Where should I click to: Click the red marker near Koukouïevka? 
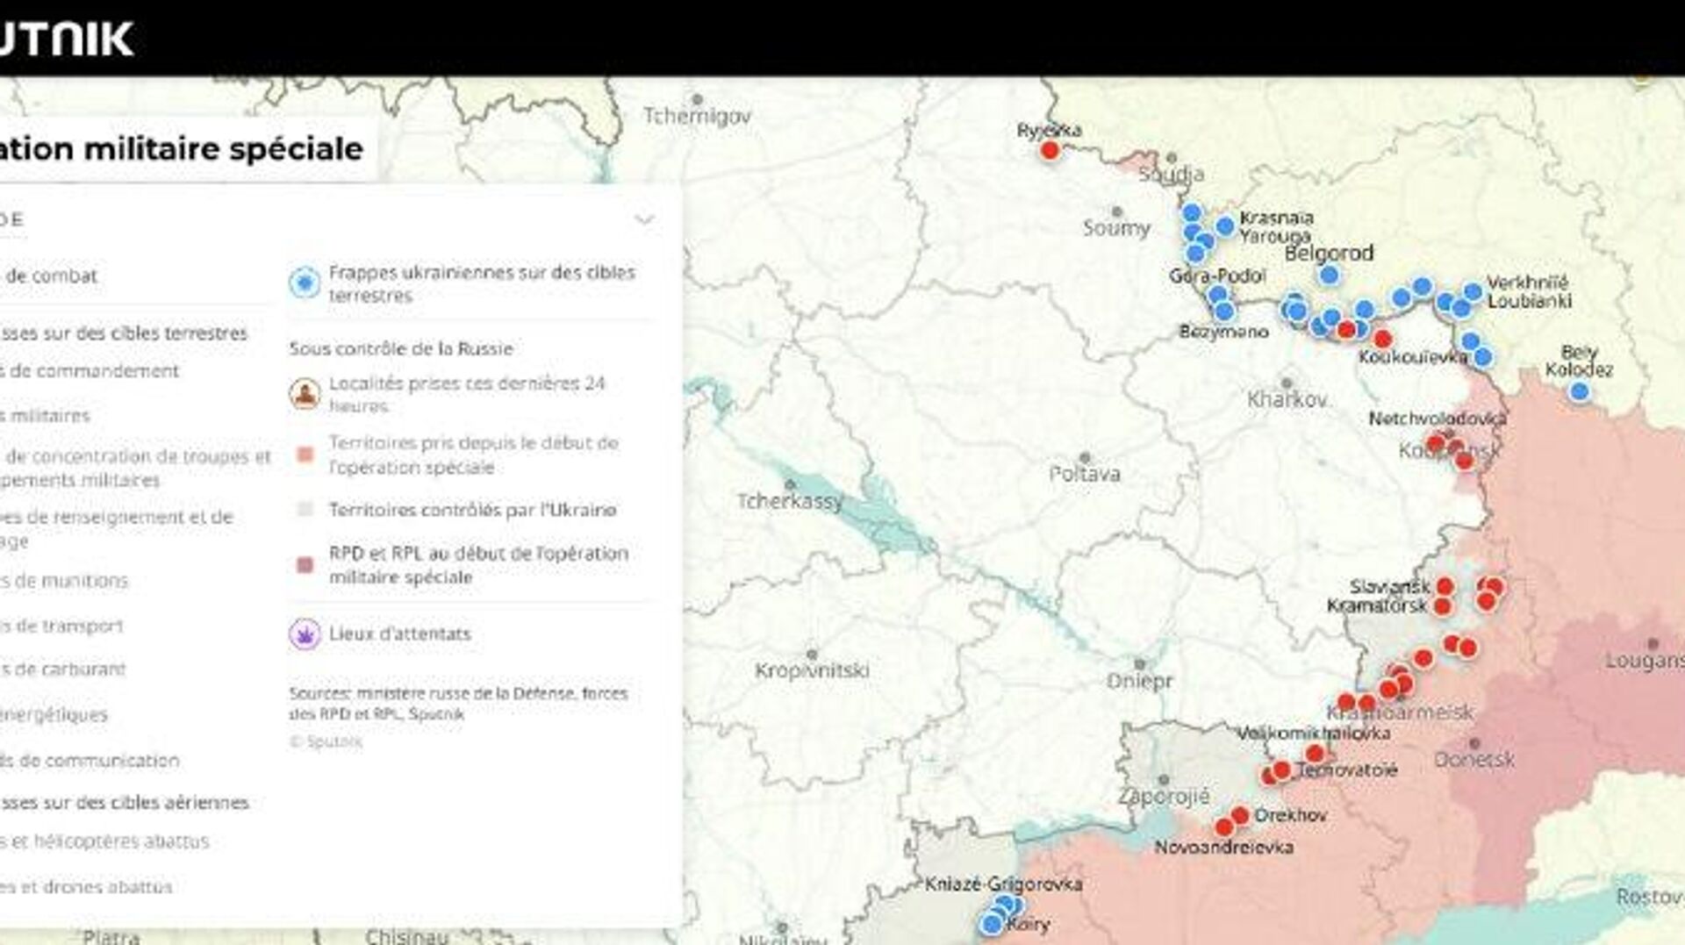pyautogui.click(x=1383, y=340)
